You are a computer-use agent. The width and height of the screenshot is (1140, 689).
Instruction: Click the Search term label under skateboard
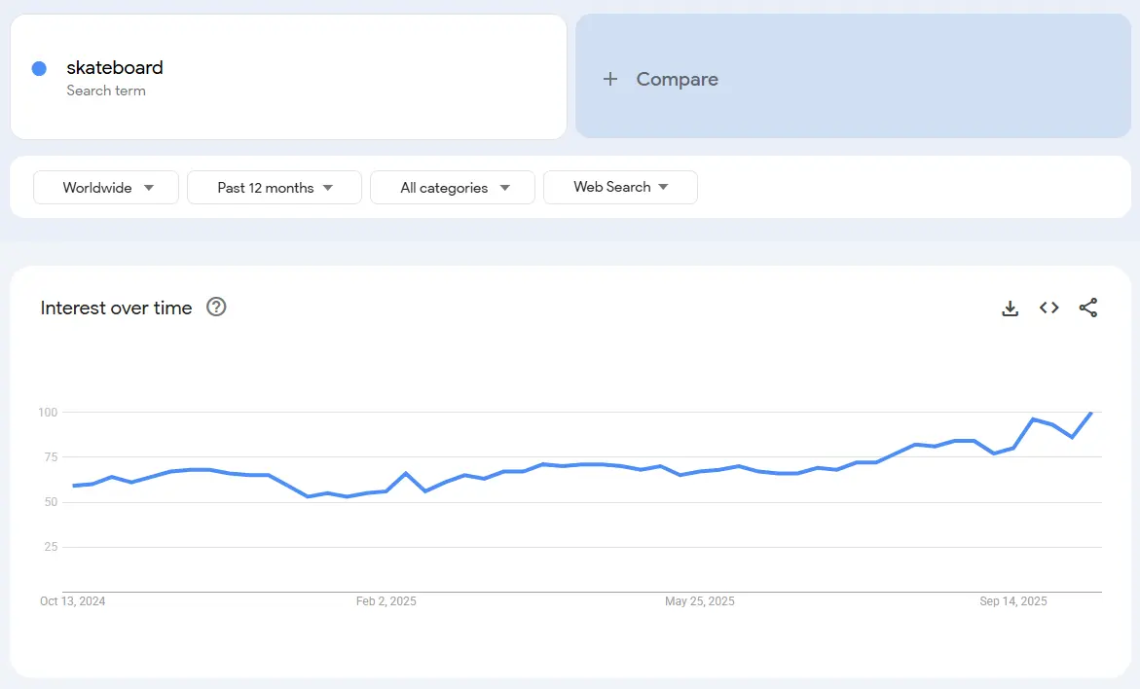(106, 91)
